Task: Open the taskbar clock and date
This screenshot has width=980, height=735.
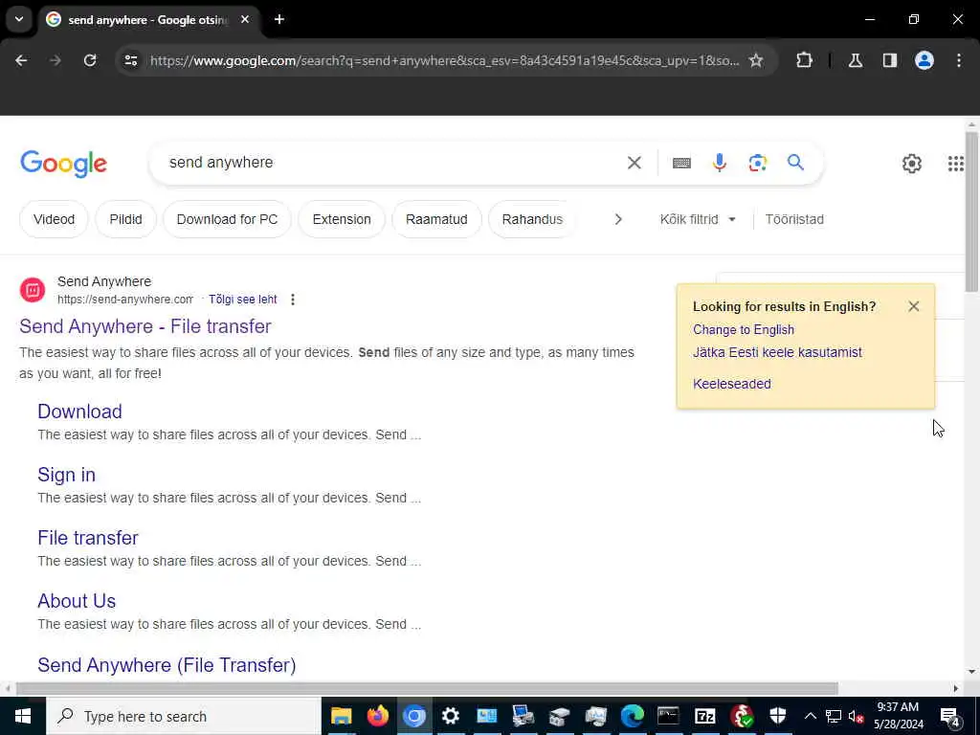Action: tap(898, 716)
